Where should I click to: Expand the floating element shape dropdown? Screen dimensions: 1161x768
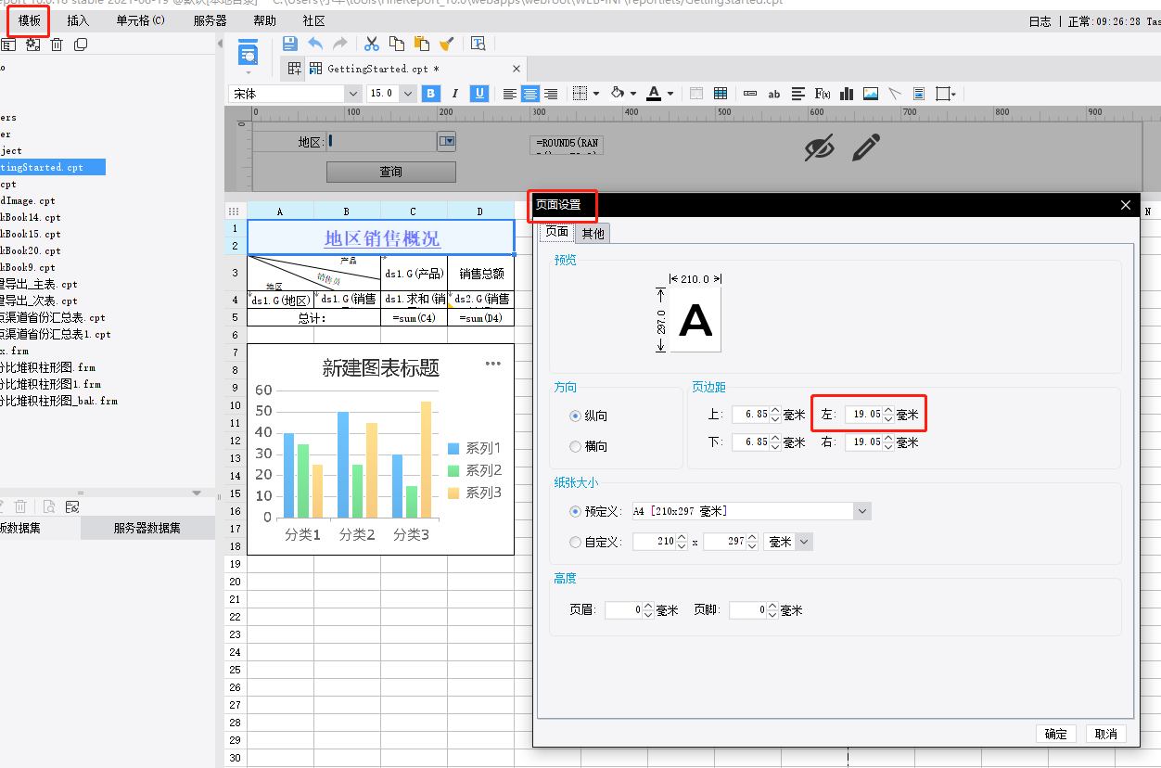coord(954,94)
